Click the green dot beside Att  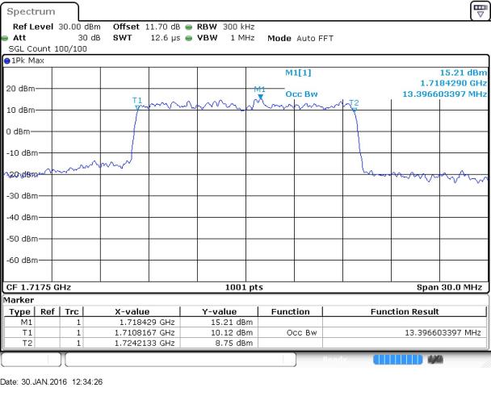point(5,39)
